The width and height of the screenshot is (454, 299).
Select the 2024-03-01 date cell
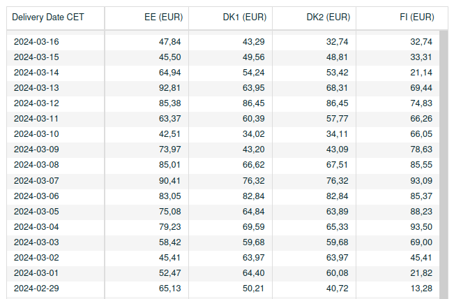tap(56, 273)
